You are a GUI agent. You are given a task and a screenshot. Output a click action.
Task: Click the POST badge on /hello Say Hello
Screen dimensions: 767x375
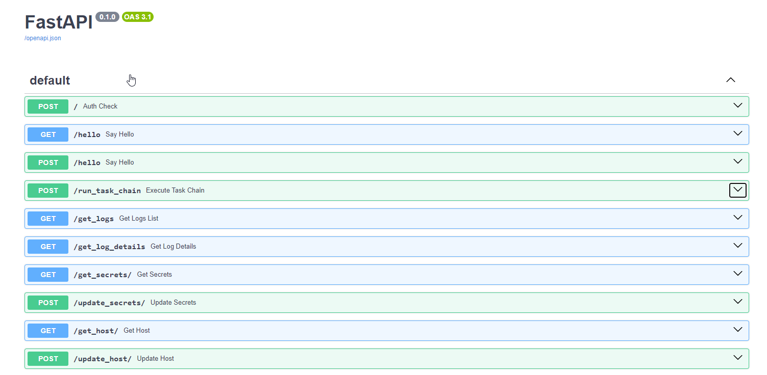click(47, 162)
